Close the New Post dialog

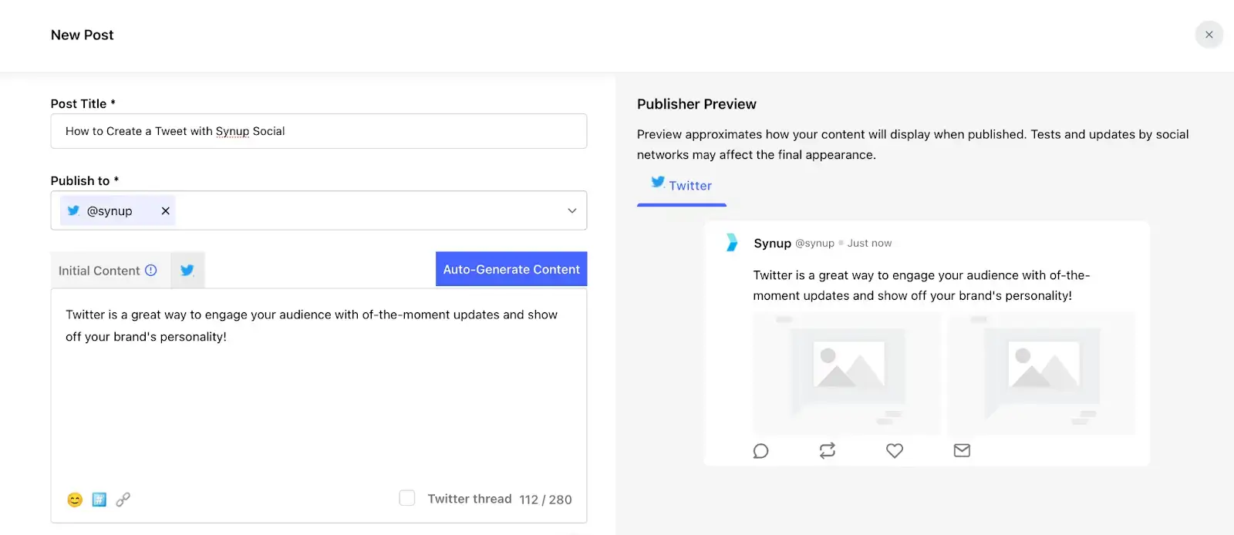point(1209,35)
